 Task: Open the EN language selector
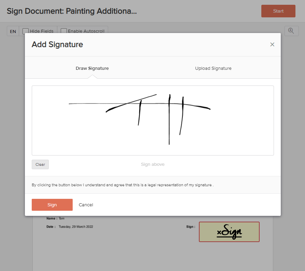13,31
